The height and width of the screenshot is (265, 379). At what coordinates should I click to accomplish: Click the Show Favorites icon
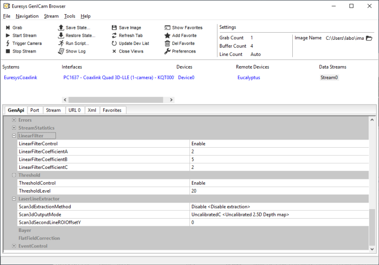tap(168, 27)
